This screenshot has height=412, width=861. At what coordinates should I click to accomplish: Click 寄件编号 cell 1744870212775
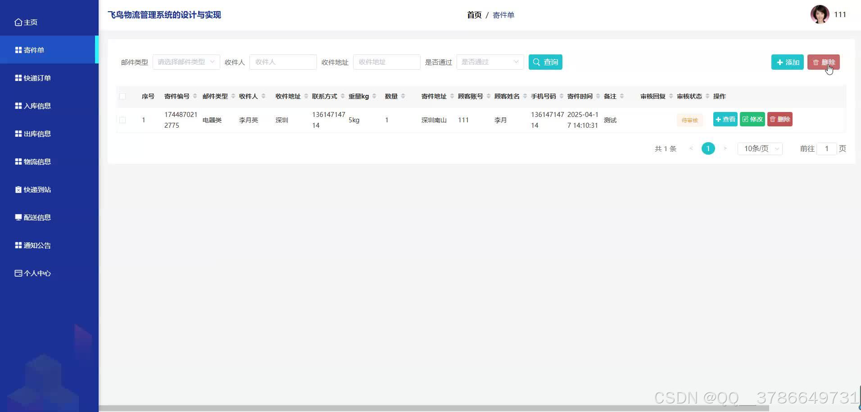click(x=181, y=120)
